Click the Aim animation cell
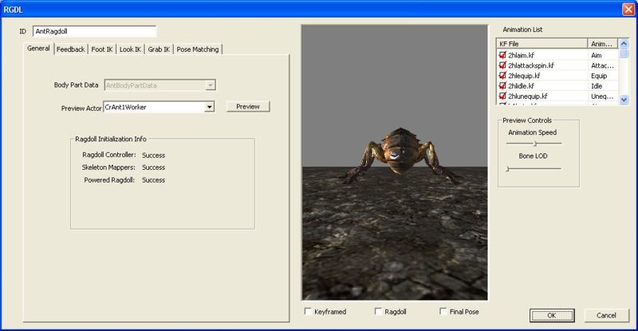This screenshot has width=638, height=331. click(x=597, y=55)
